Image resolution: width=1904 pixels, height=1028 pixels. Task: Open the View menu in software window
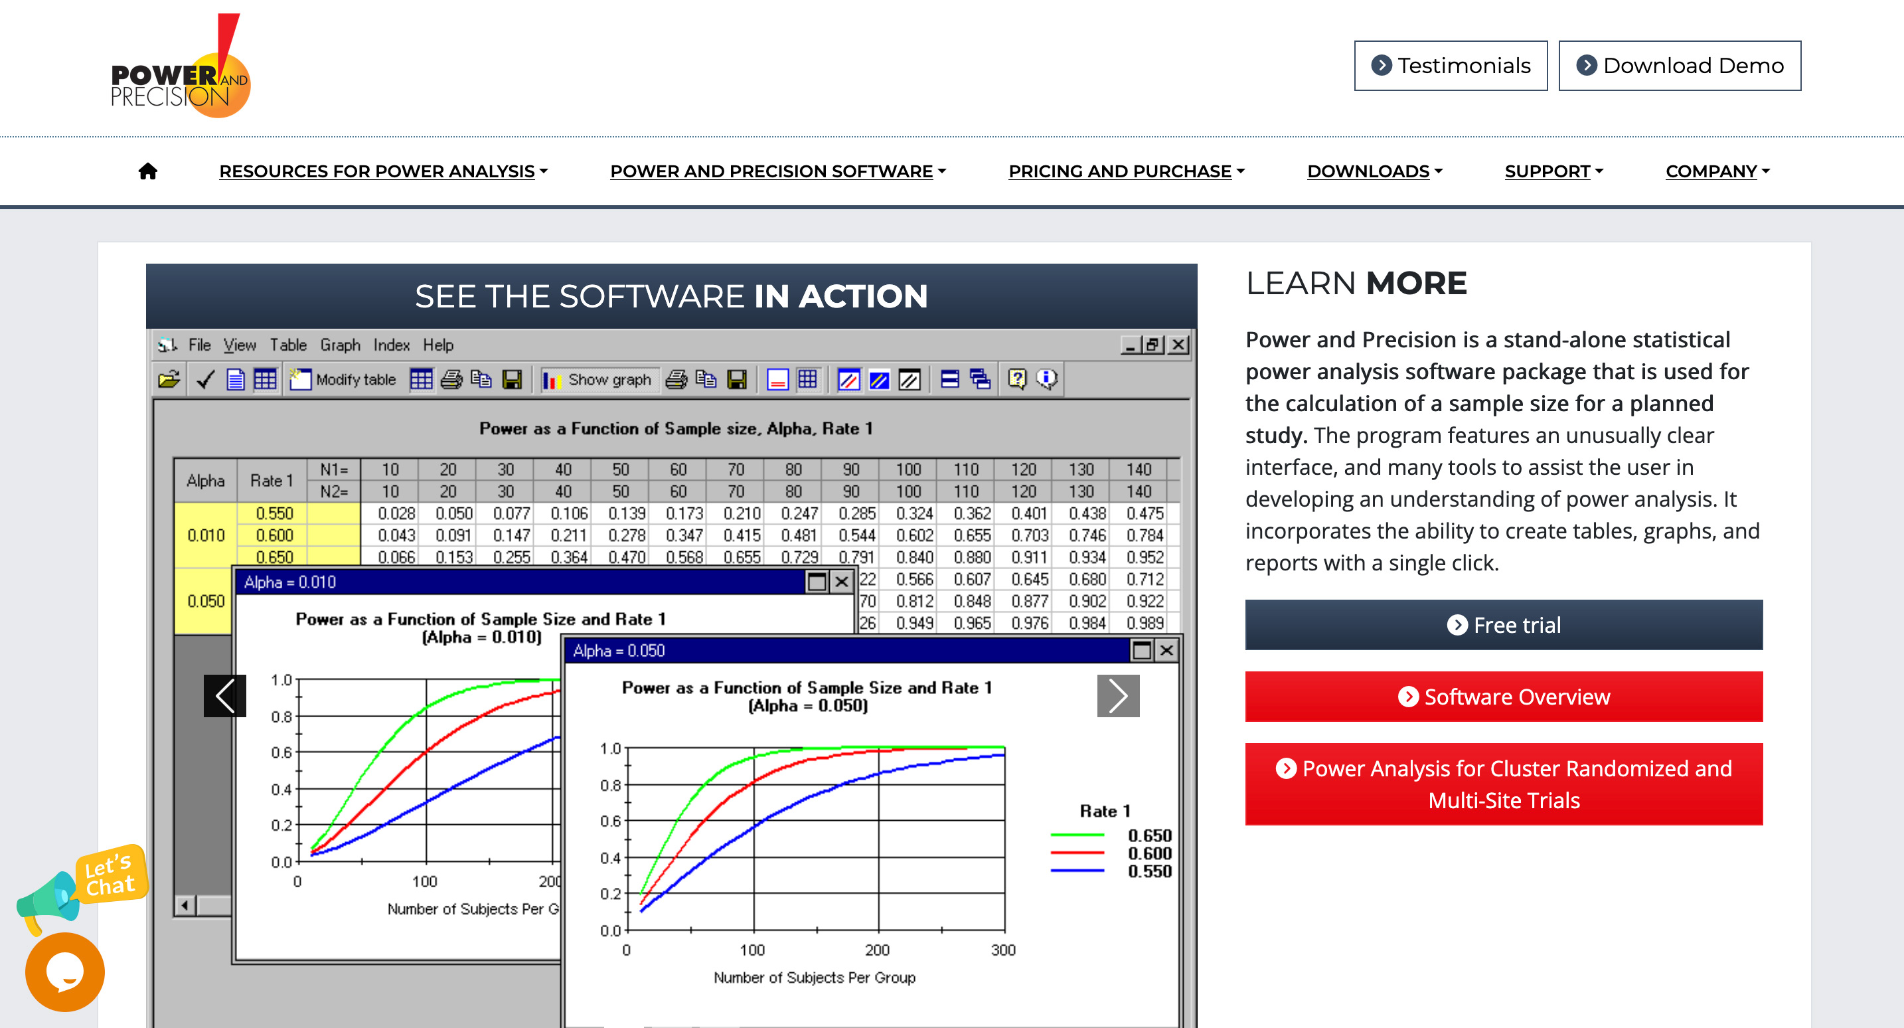point(240,345)
